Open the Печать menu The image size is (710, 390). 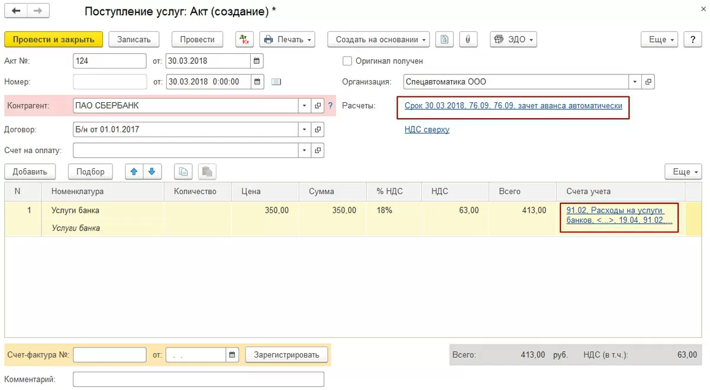[x=287, y=40]
